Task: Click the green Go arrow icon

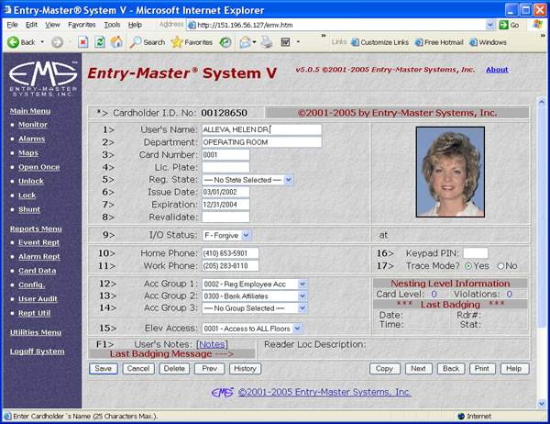Action: [503, 25]
